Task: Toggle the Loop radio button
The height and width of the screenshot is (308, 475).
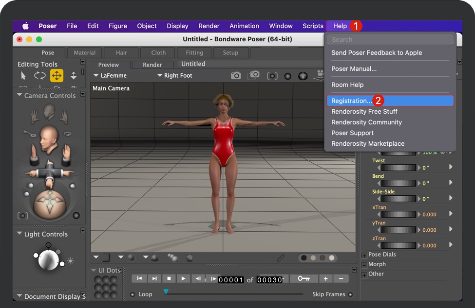Action: point(133,294)
